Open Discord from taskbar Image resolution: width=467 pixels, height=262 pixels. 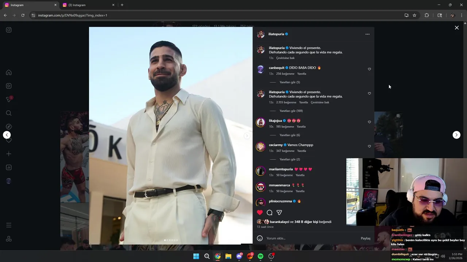tap(239, 256)
